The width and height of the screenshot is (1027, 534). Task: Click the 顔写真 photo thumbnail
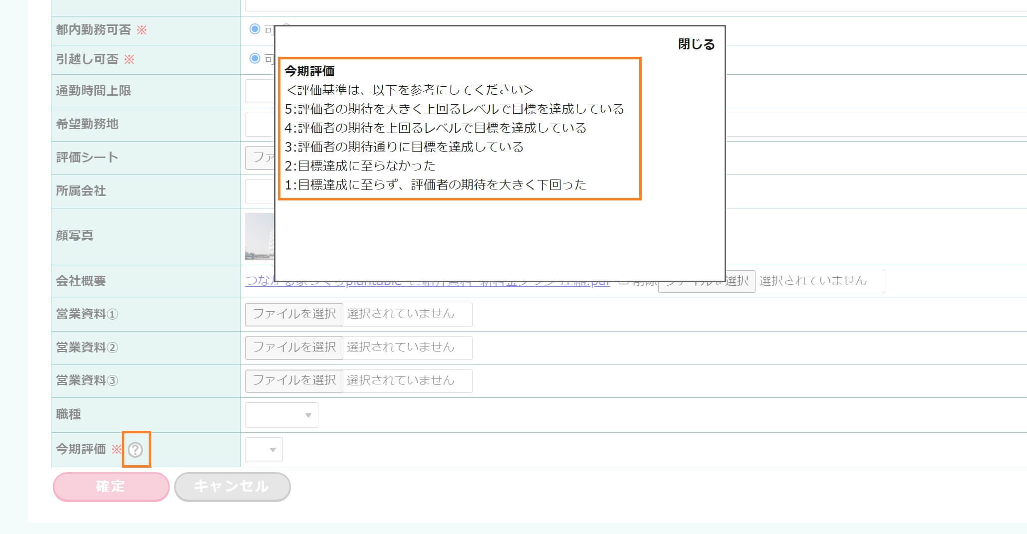[259, 236]
